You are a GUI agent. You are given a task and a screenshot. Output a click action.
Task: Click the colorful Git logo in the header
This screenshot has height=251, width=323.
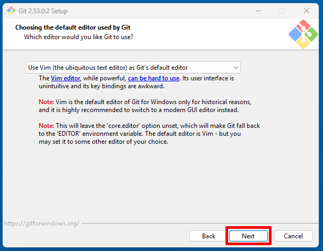[303, 34]
